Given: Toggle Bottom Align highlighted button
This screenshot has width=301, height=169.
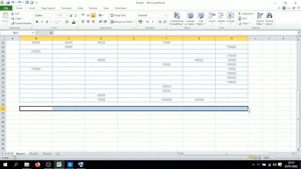Looking at the screenshot, I should 93,15.
